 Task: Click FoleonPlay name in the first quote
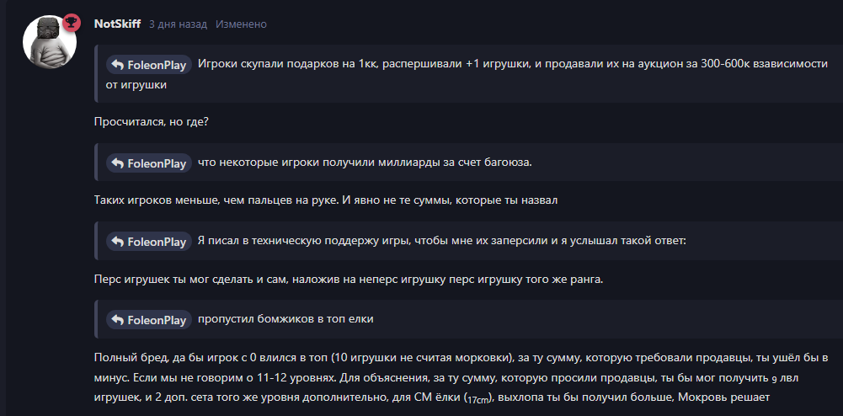coord(157,65)
